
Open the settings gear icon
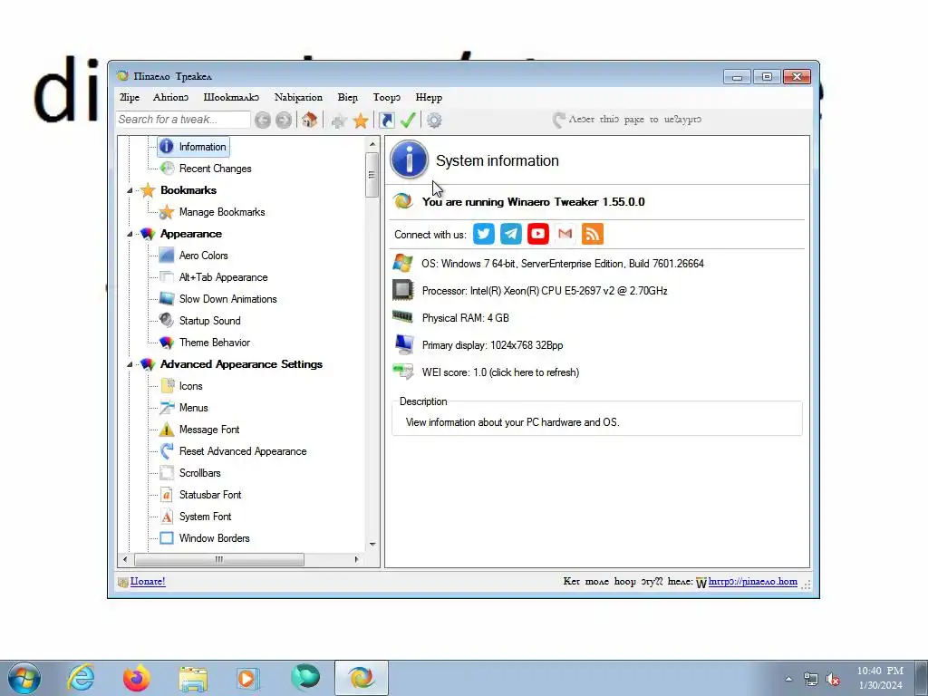434,121
